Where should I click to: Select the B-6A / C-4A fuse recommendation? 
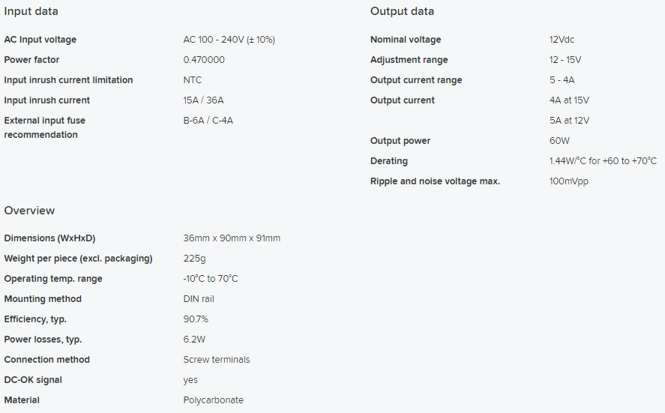point(208,121)
